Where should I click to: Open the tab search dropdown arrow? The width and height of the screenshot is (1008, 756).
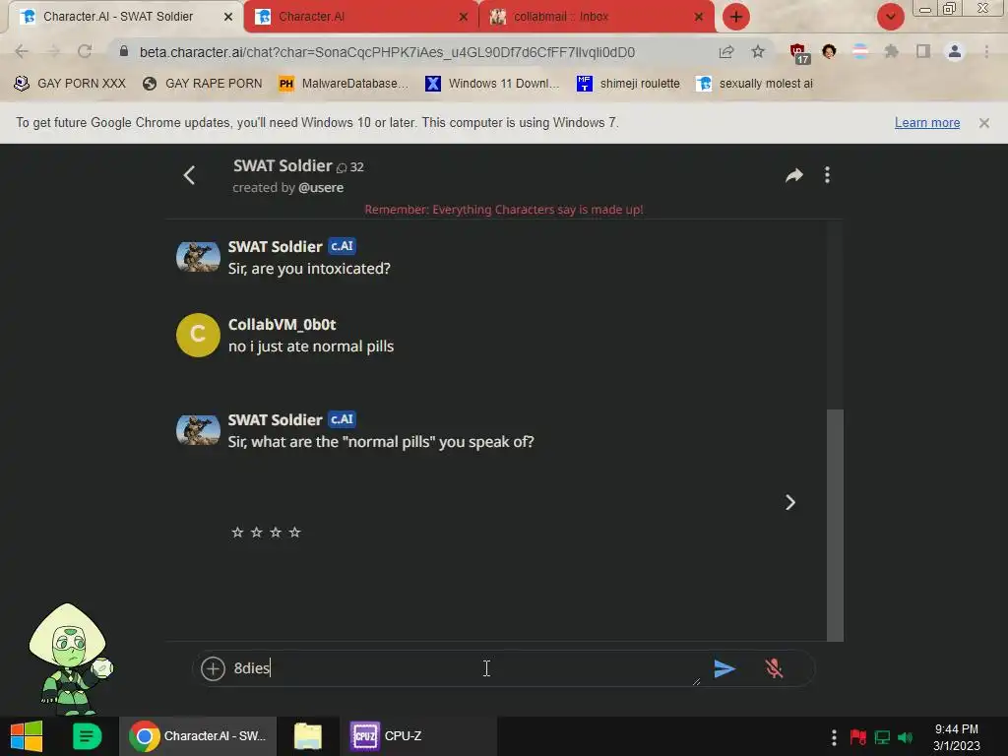pos(890,17)
